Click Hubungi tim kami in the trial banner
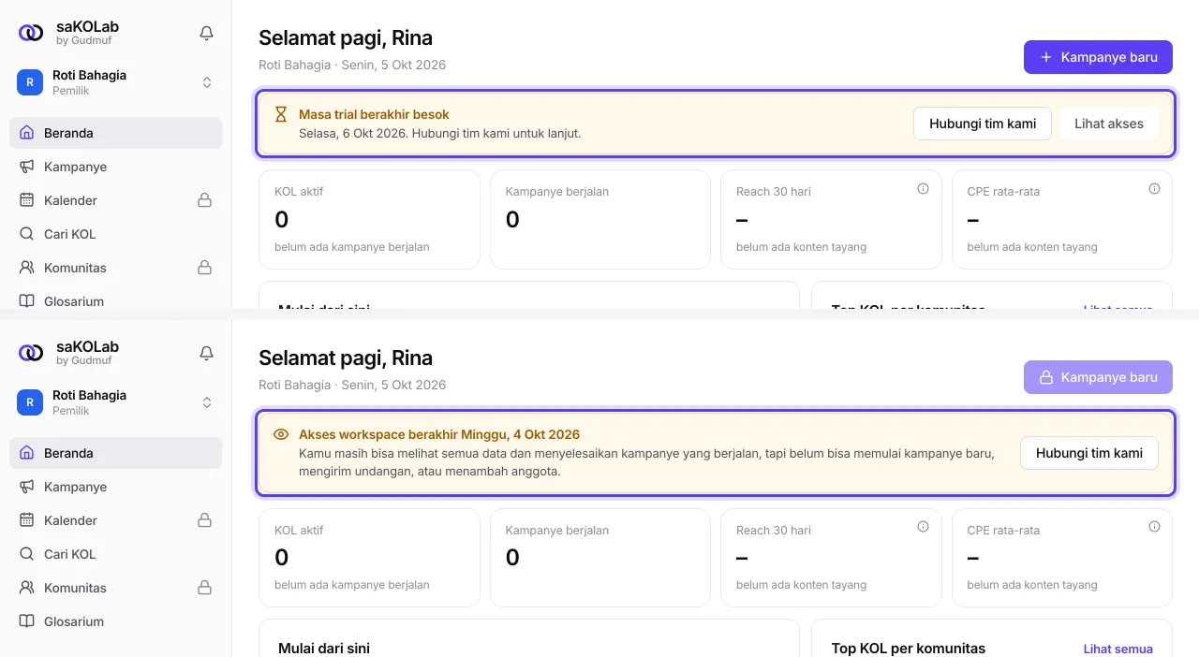Screen dimensions: 1199x657 click(x=983, y=124)
